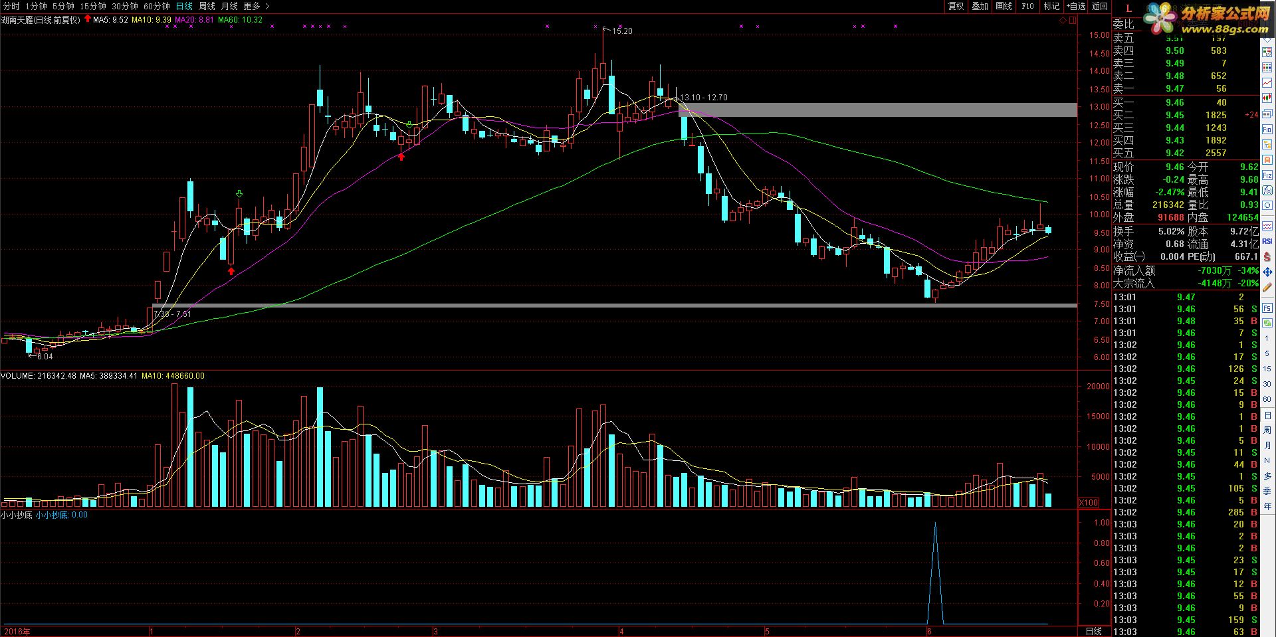Open the tree structure icon in sidebar
This screenshot has width=1276, height=637.
[x=1267, y=144]
